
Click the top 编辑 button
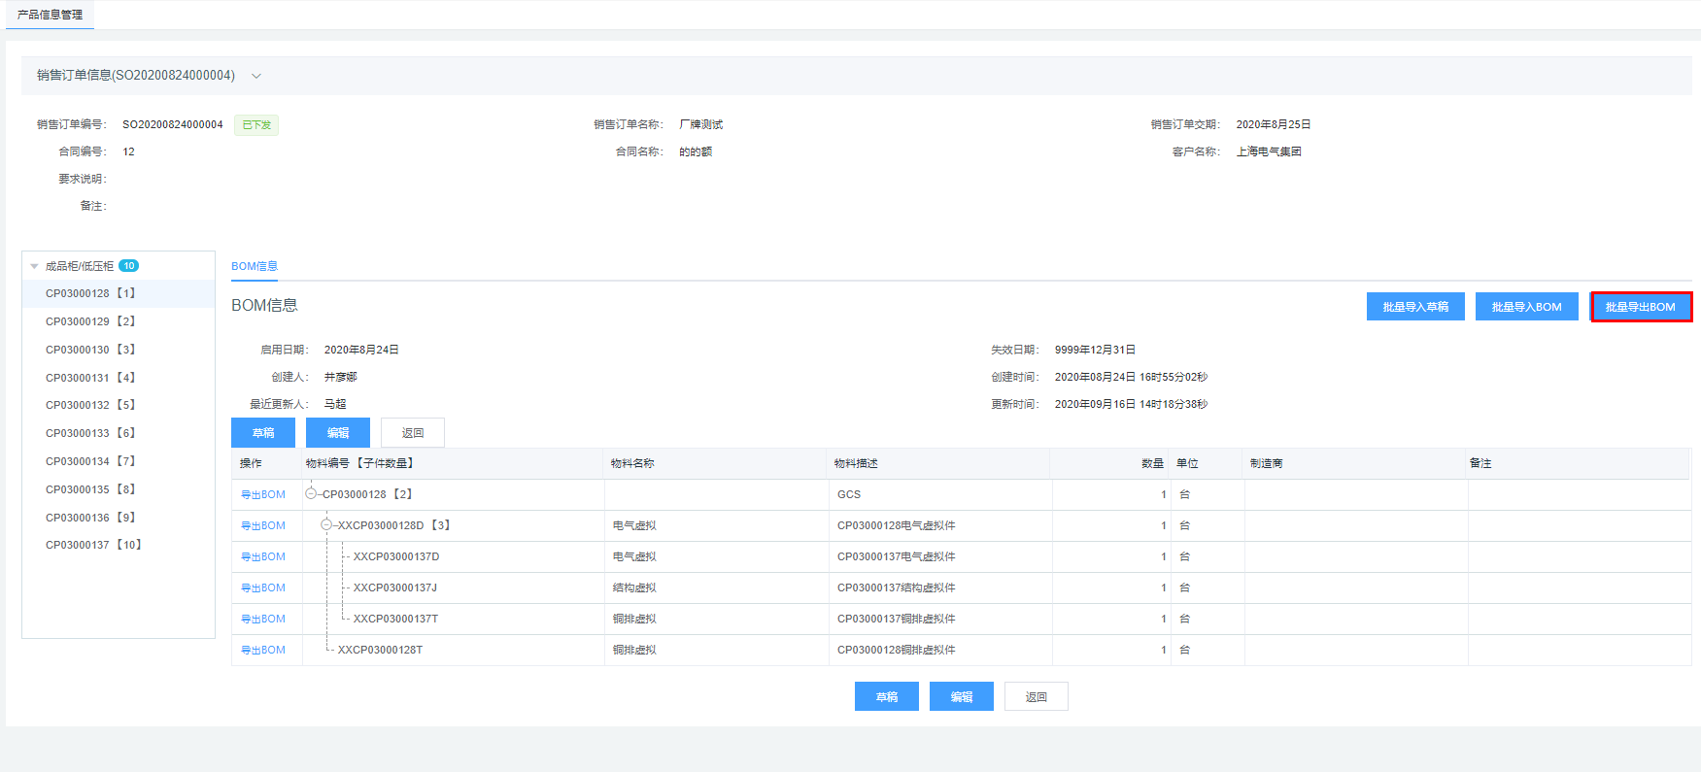point(338,433)
